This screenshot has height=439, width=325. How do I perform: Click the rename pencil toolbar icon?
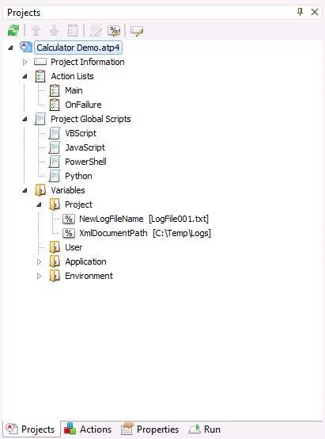point(137,31)
